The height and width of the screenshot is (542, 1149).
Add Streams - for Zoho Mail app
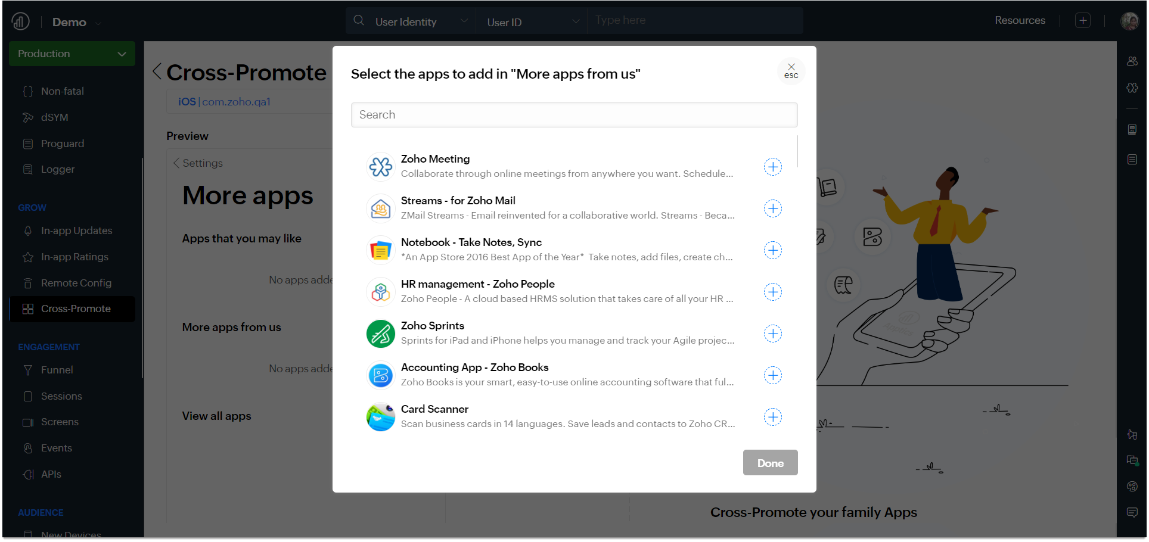coord(773,208)
